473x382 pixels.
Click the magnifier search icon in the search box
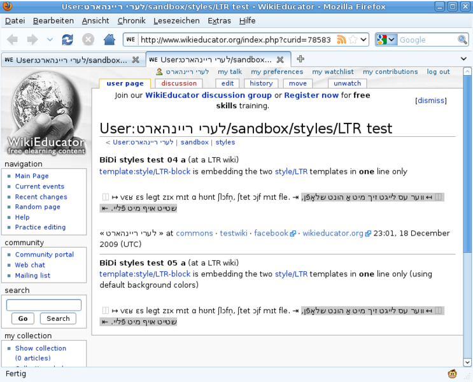pos(462,39)
